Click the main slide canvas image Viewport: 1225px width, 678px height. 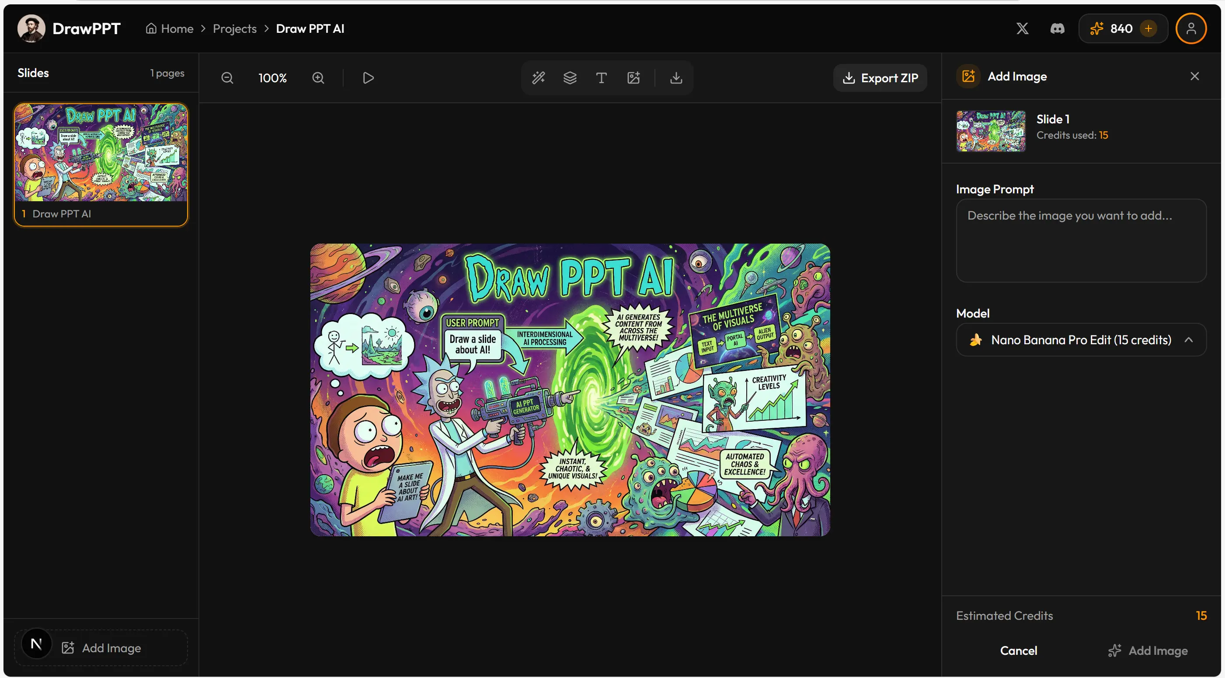point(570,390)
